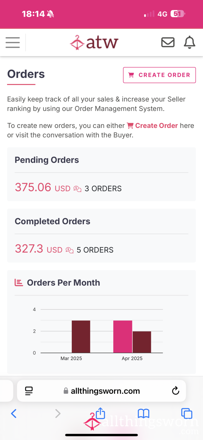The image size is (203, 440).
Task: Reload the page with refresh icon
Action: coord(175,391)
